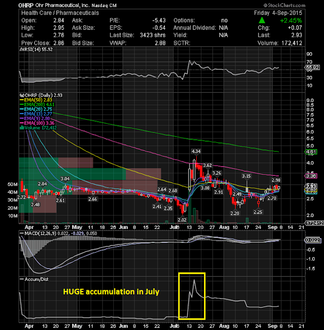Click the SCTR label
This screenshot has height=330, width=324.
coord(182,43)
